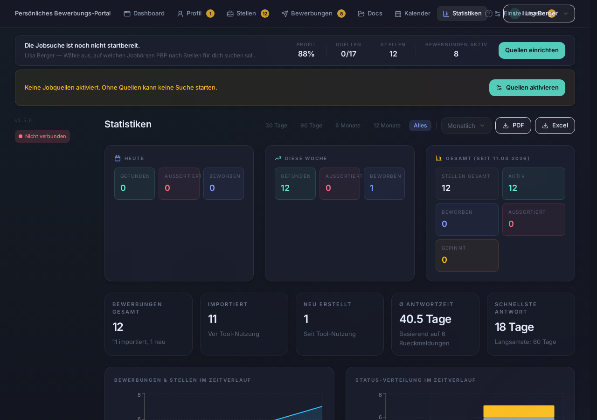Go to the Profil tab
Screen dimensions: 597x420
195,14
